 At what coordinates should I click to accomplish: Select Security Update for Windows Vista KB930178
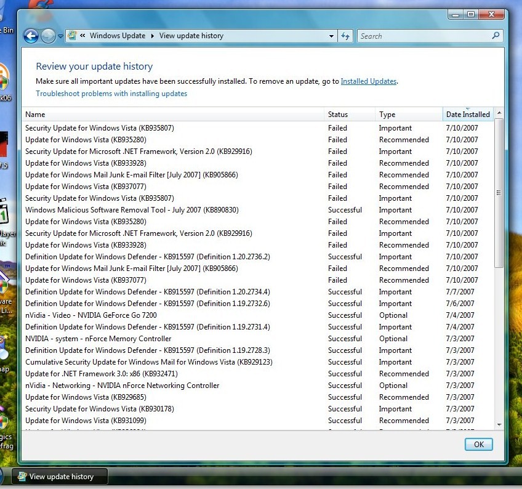point(257,409)
